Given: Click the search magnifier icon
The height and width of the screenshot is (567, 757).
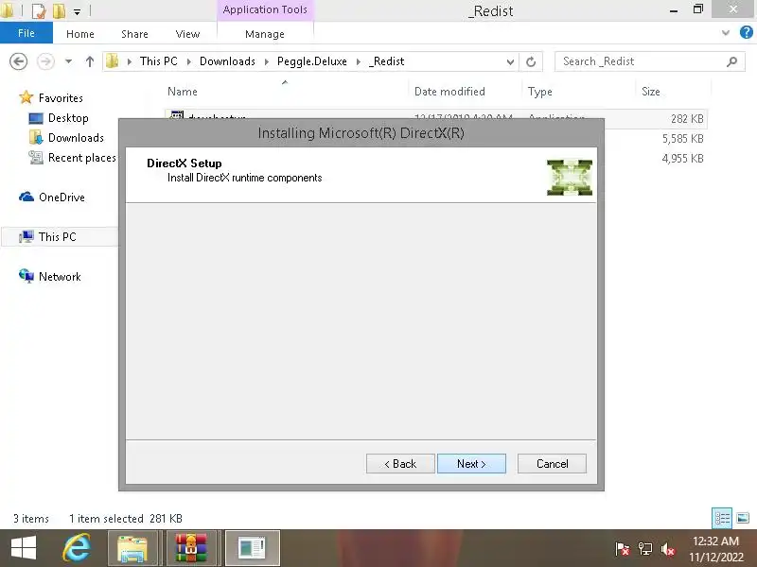Looking at the screenshot, I should click(x=731, y=61).
